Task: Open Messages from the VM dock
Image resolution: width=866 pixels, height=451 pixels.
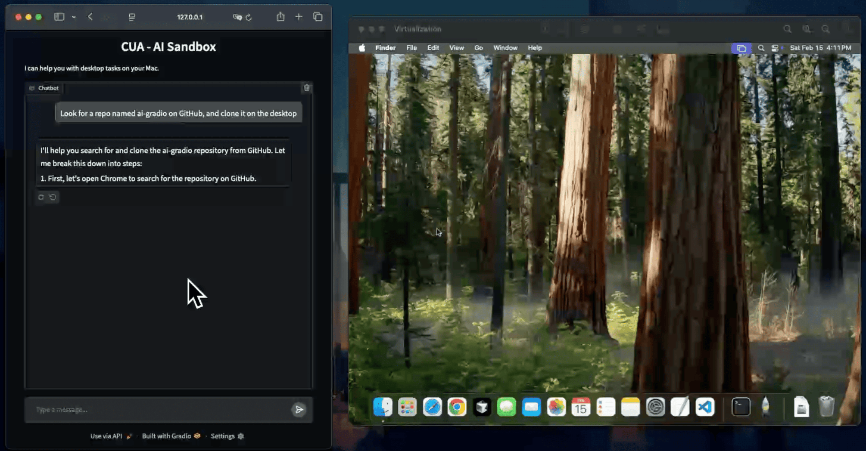Action: coord(506,407)
